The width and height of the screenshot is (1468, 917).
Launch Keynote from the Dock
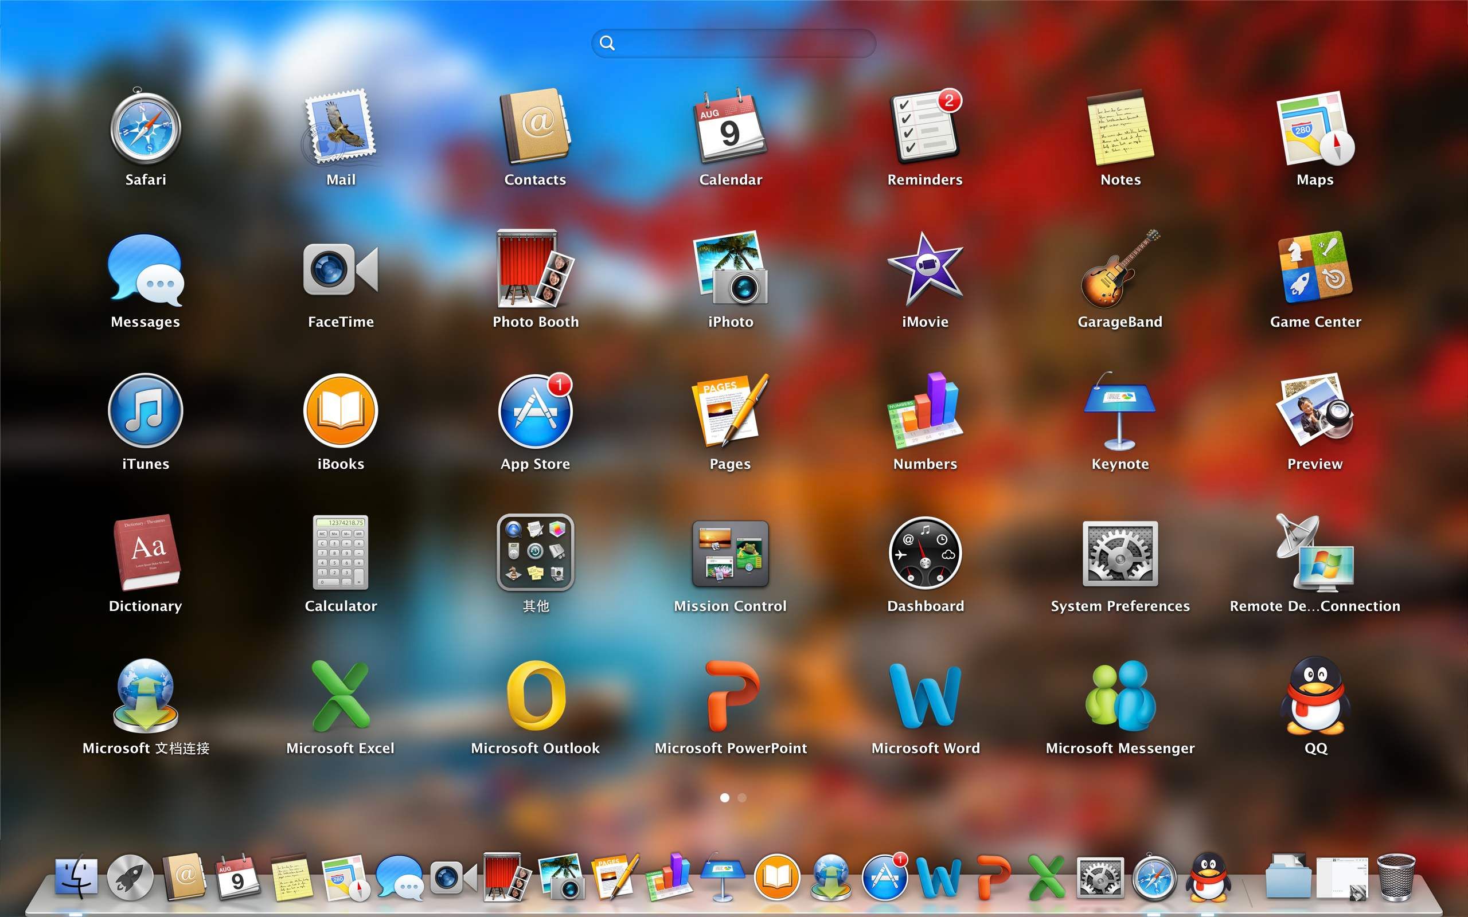tap(723, 877)
